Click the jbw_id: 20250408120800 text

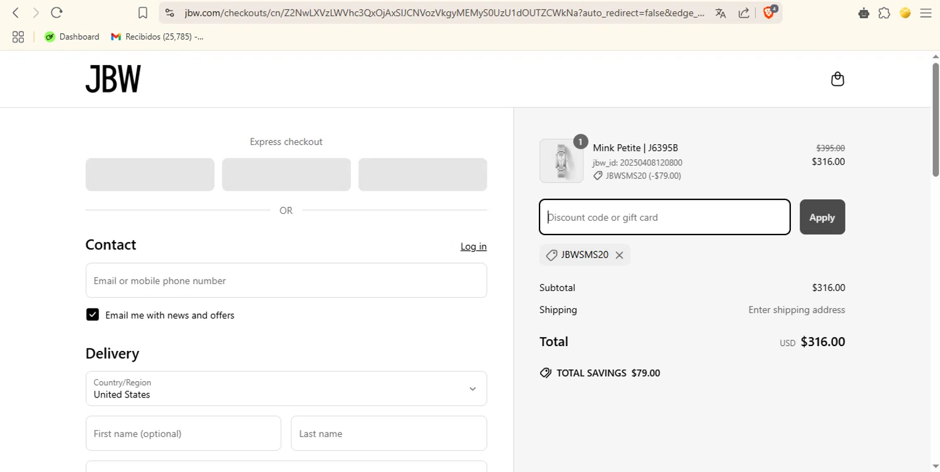coord(637,162)
